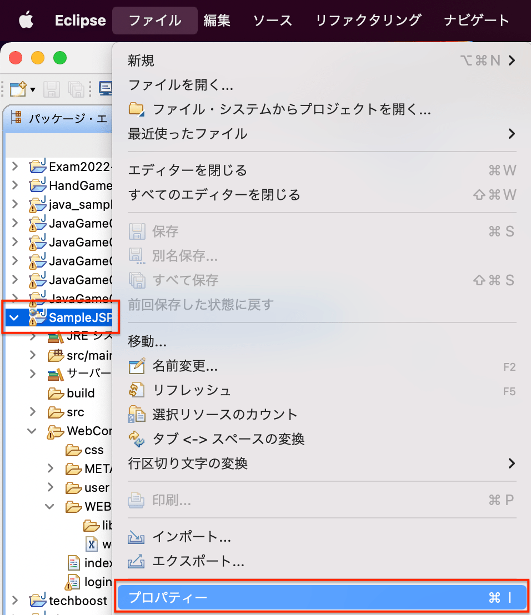Open the Apple menu
The image size is (531, 615).
[26, 20]
